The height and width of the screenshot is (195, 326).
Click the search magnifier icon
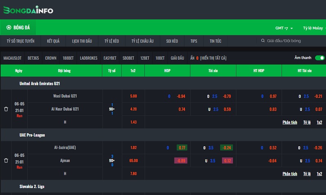tap(263, 41)
